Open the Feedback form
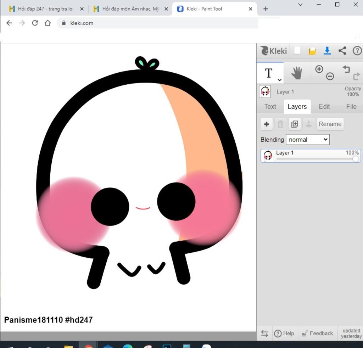The image size is (363, 348). coord(317,333)
